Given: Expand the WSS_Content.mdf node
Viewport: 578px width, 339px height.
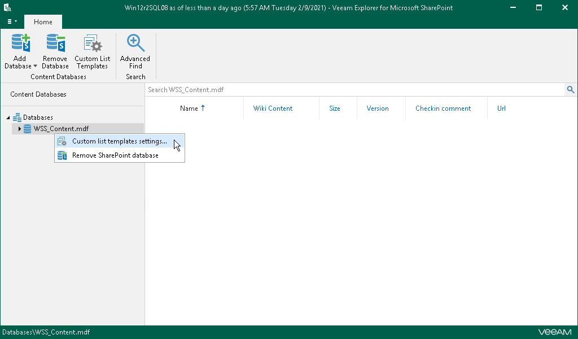Looking at the screenshot, I should pos(20,129).
